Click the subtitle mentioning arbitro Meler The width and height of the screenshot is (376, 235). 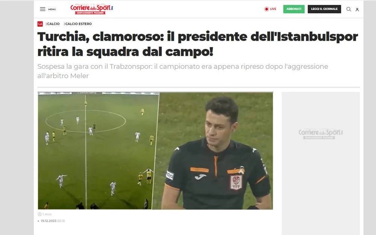tap(183, 71)
